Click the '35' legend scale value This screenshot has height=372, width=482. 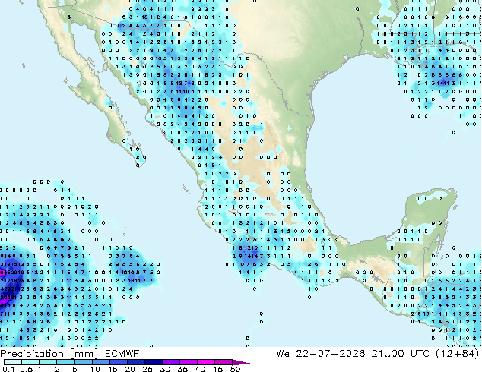click(x=182, y=369)
